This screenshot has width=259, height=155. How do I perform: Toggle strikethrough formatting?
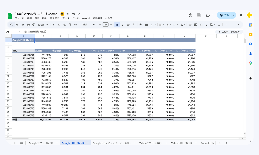128,25
